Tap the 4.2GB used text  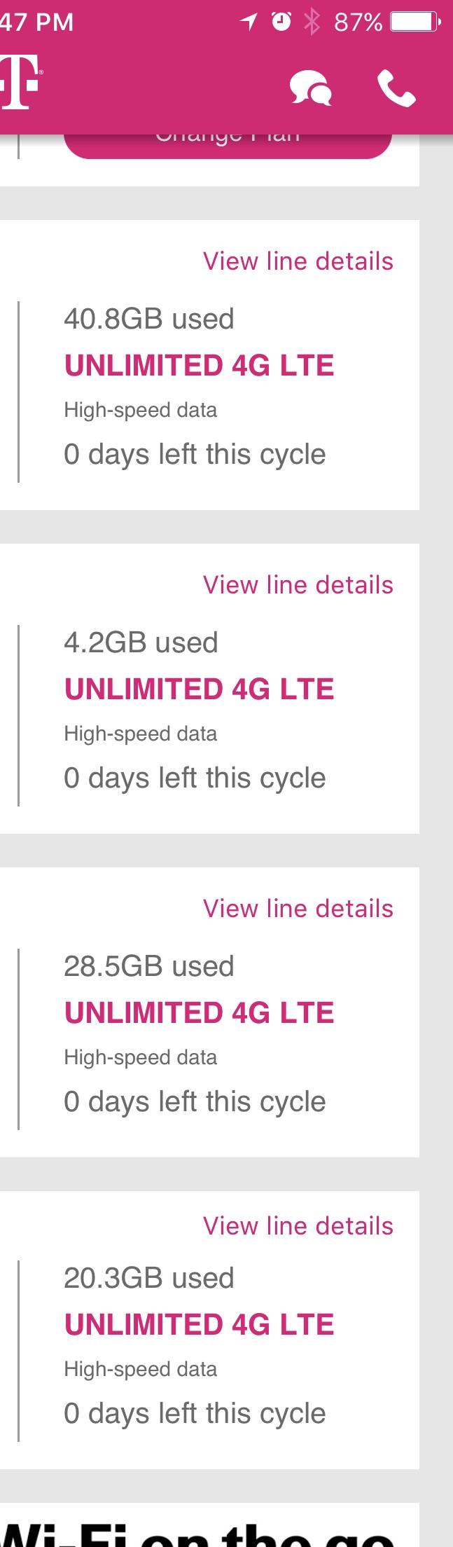[141, 642]
